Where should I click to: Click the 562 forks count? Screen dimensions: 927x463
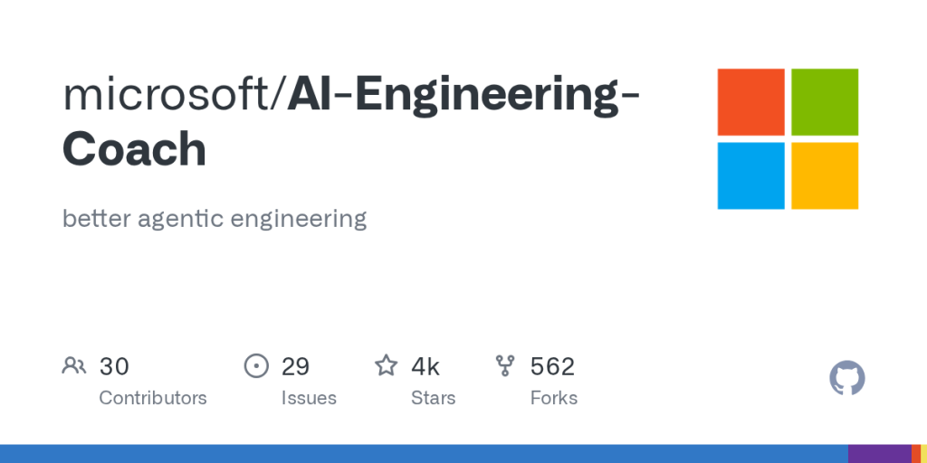pos(552,367)
